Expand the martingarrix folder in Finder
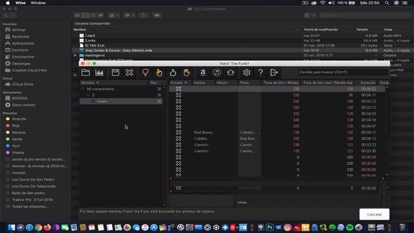Screen dimensions: 414x233 (x=75, y=55)
